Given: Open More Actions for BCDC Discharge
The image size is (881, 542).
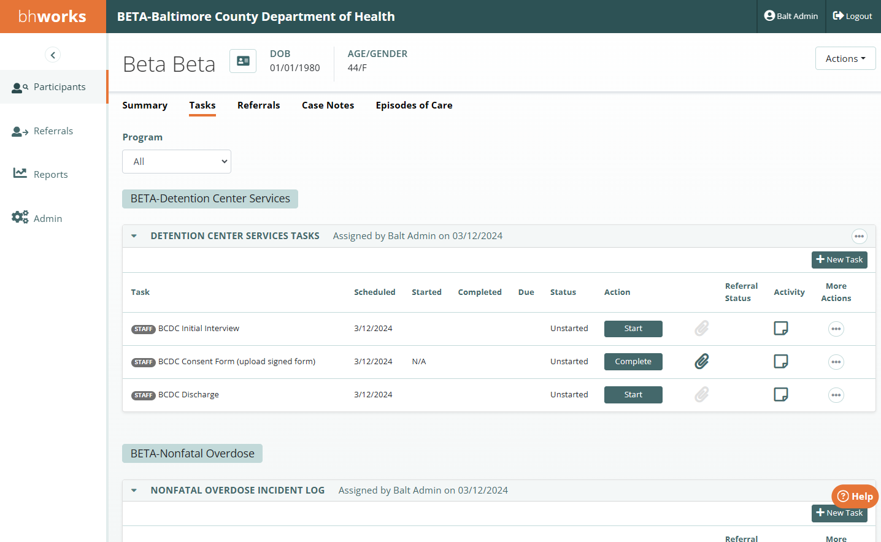Looking at the screenshot, I should point(836,395).
